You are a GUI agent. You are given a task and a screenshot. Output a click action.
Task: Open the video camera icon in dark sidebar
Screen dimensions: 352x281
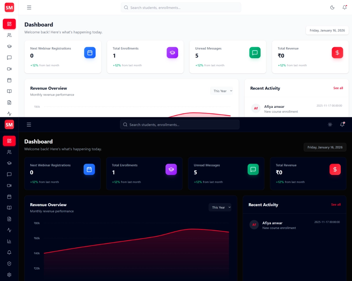(x=9, y=185)
